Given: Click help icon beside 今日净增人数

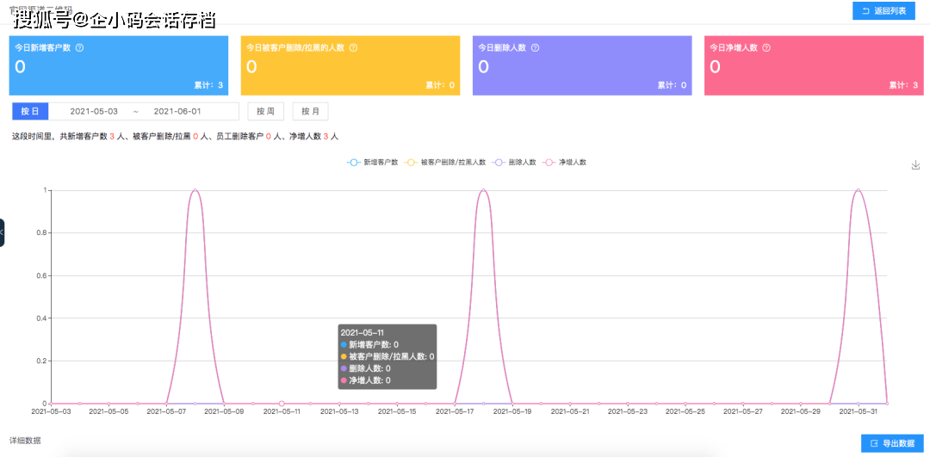Looking at the screenshot, I should tap(766, 48).
